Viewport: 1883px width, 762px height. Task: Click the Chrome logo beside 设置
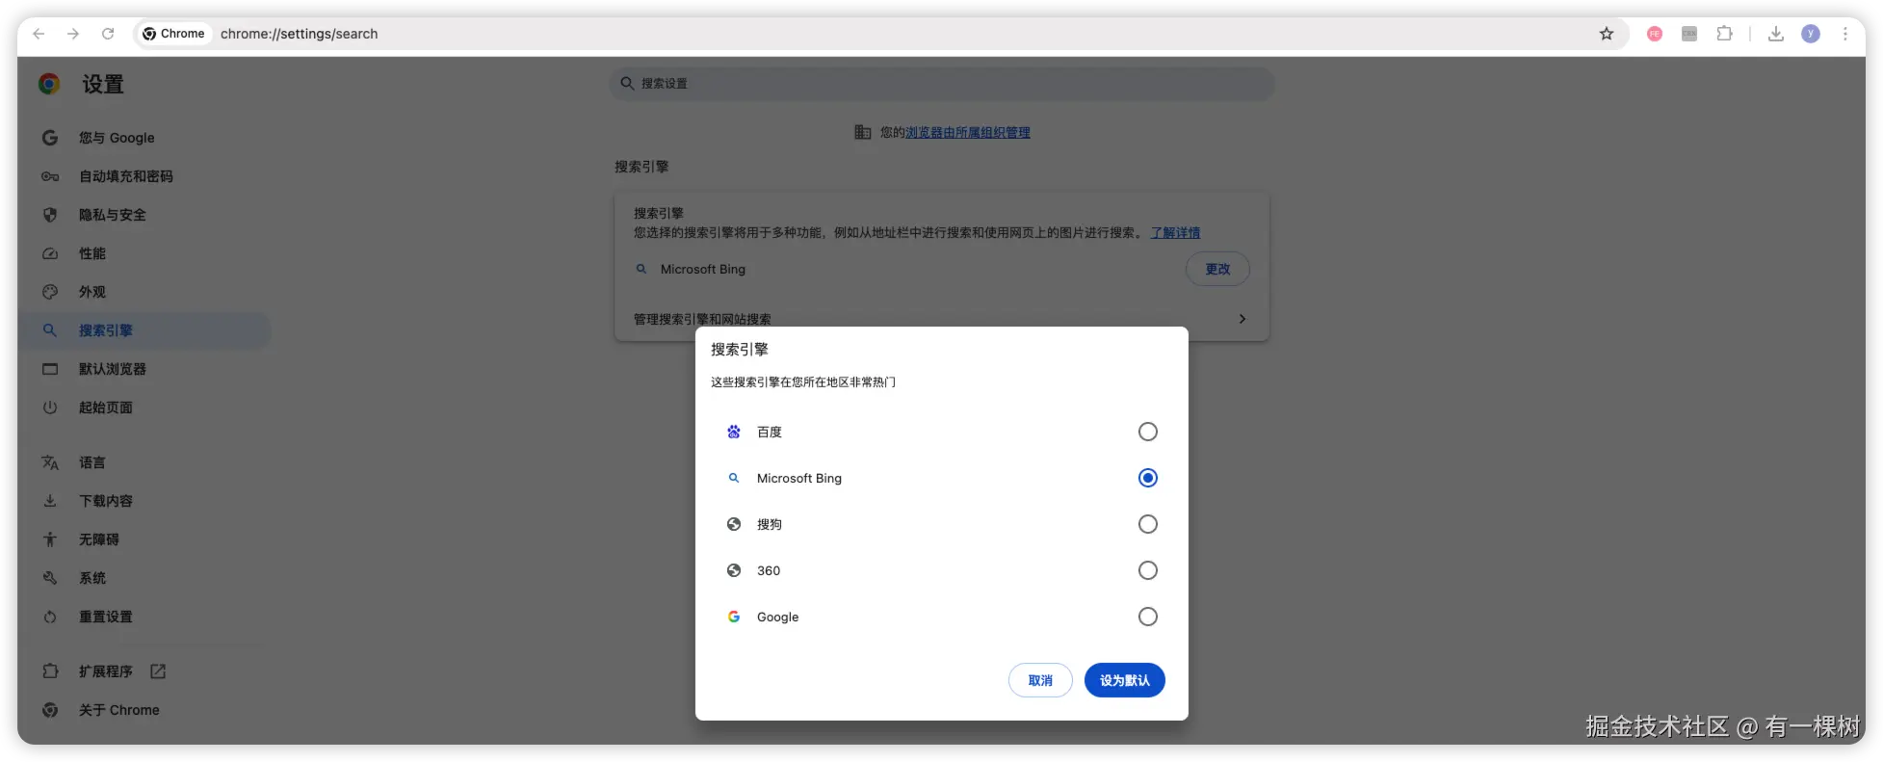tap(49, 84)
